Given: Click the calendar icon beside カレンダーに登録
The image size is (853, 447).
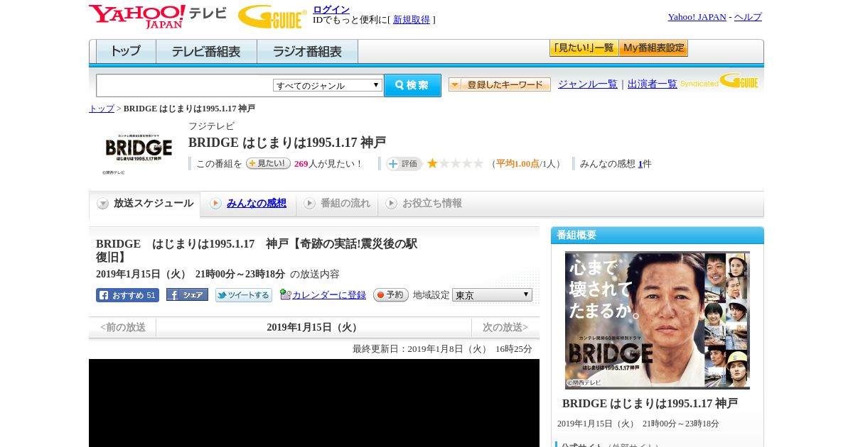Looking at the screenshot, I should (x=285, y=294).
